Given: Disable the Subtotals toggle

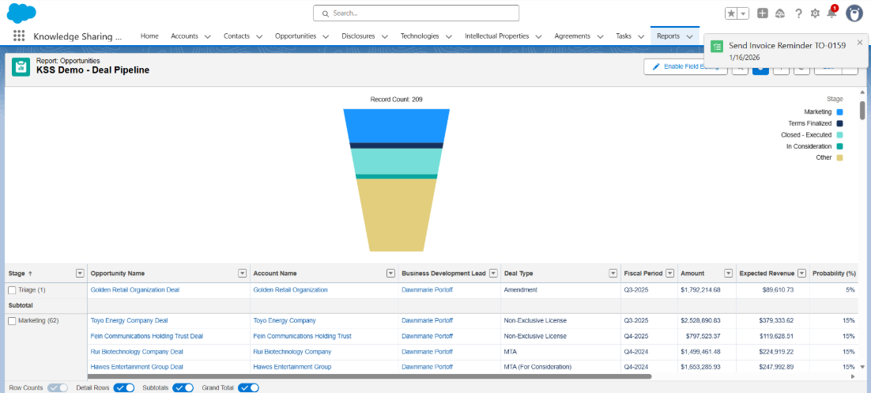Looking at the screenshot, I should click(183, 387).
